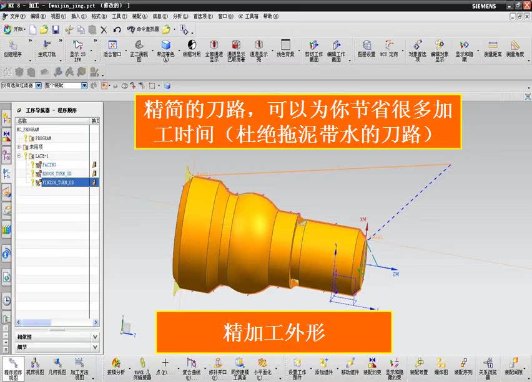Open the WCS 定向 orientation tool

[388, 49]
